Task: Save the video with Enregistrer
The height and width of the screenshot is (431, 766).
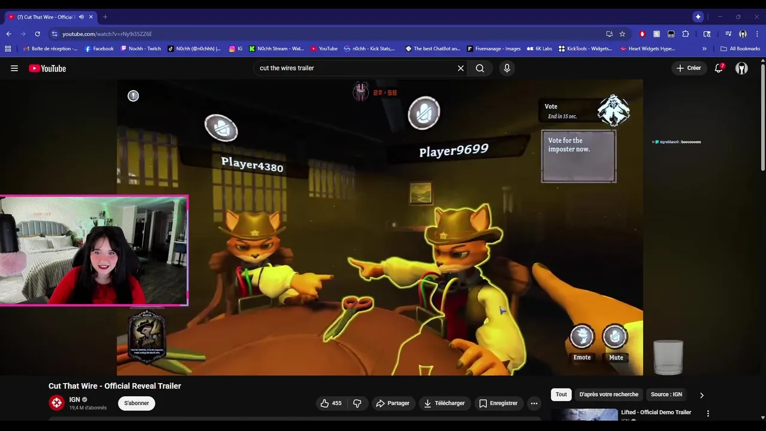Action: 498,403
